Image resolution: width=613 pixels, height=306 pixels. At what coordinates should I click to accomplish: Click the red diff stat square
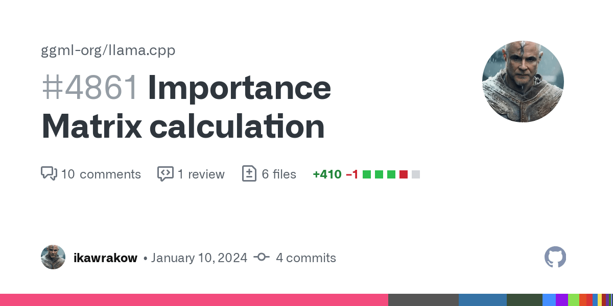click(x=404, y=174)
